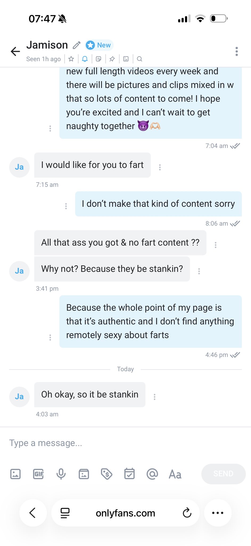Schedule the message with calendar icon

(x=129, y=474)
